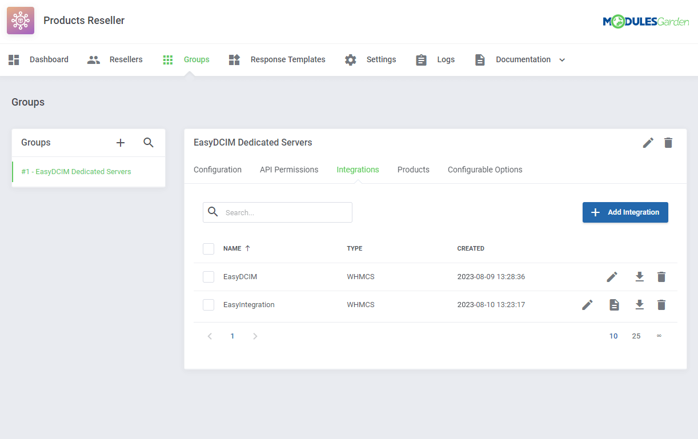Click the NAME sort arrow

(x=247, y=248)
